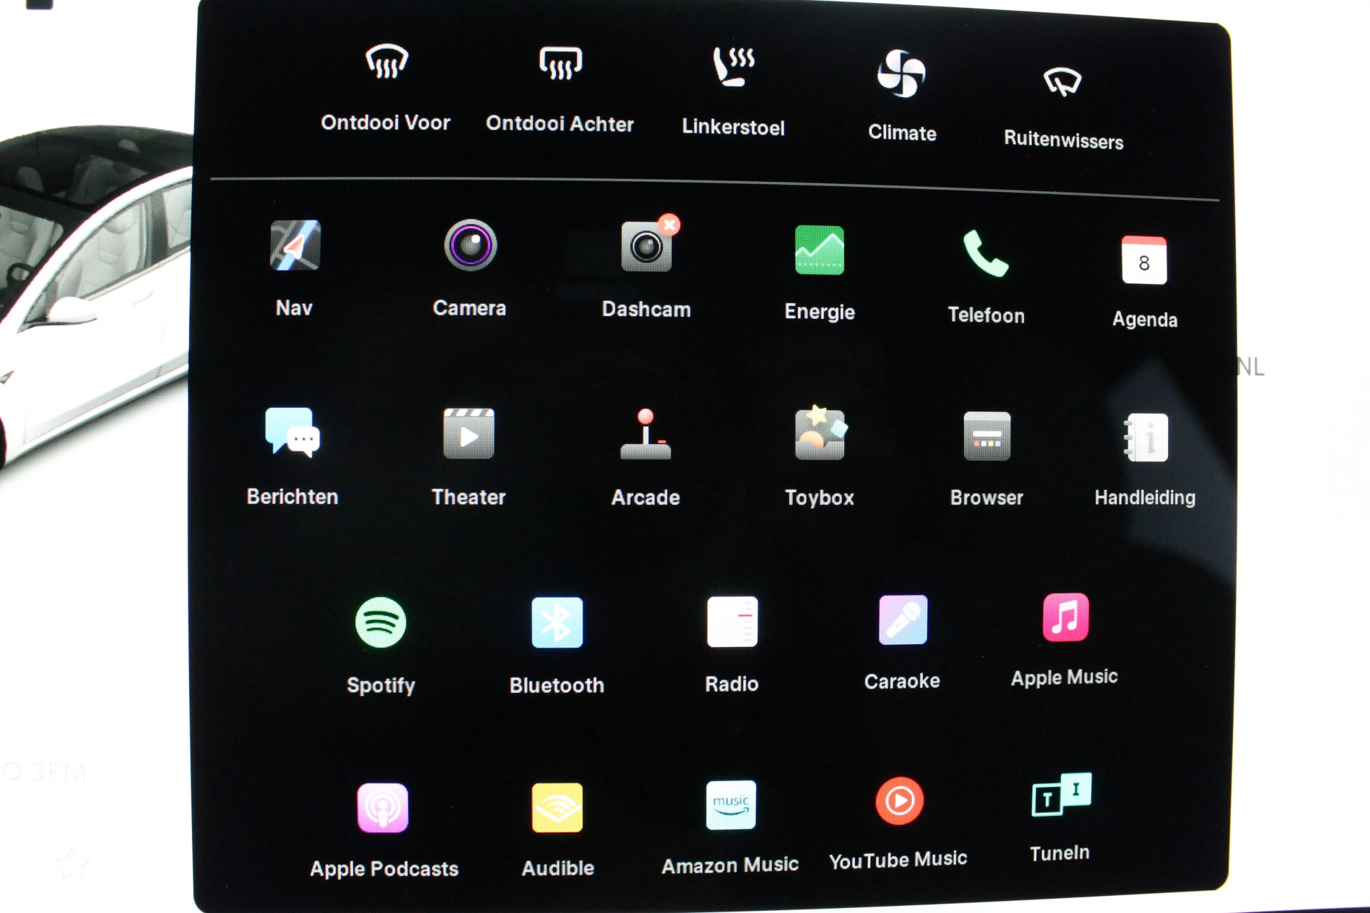The height and width of the screenshot is (913, 1370).
Task: Open the Agenda calendar app
Action: 1144,261
